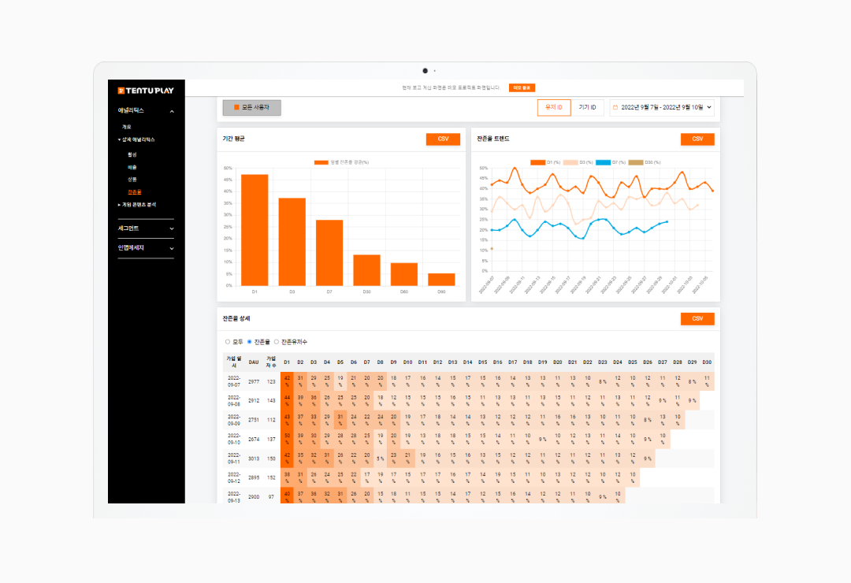Open the 개요 page from the sidebar

pos(127,127)
